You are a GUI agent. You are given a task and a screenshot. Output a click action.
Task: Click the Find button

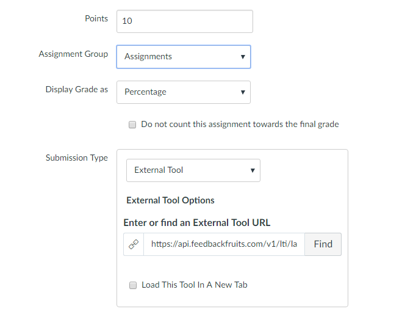coord(323,244)
